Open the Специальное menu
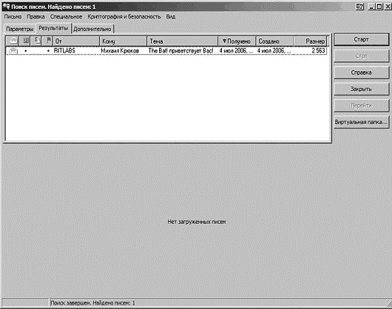 click(66, 17)
